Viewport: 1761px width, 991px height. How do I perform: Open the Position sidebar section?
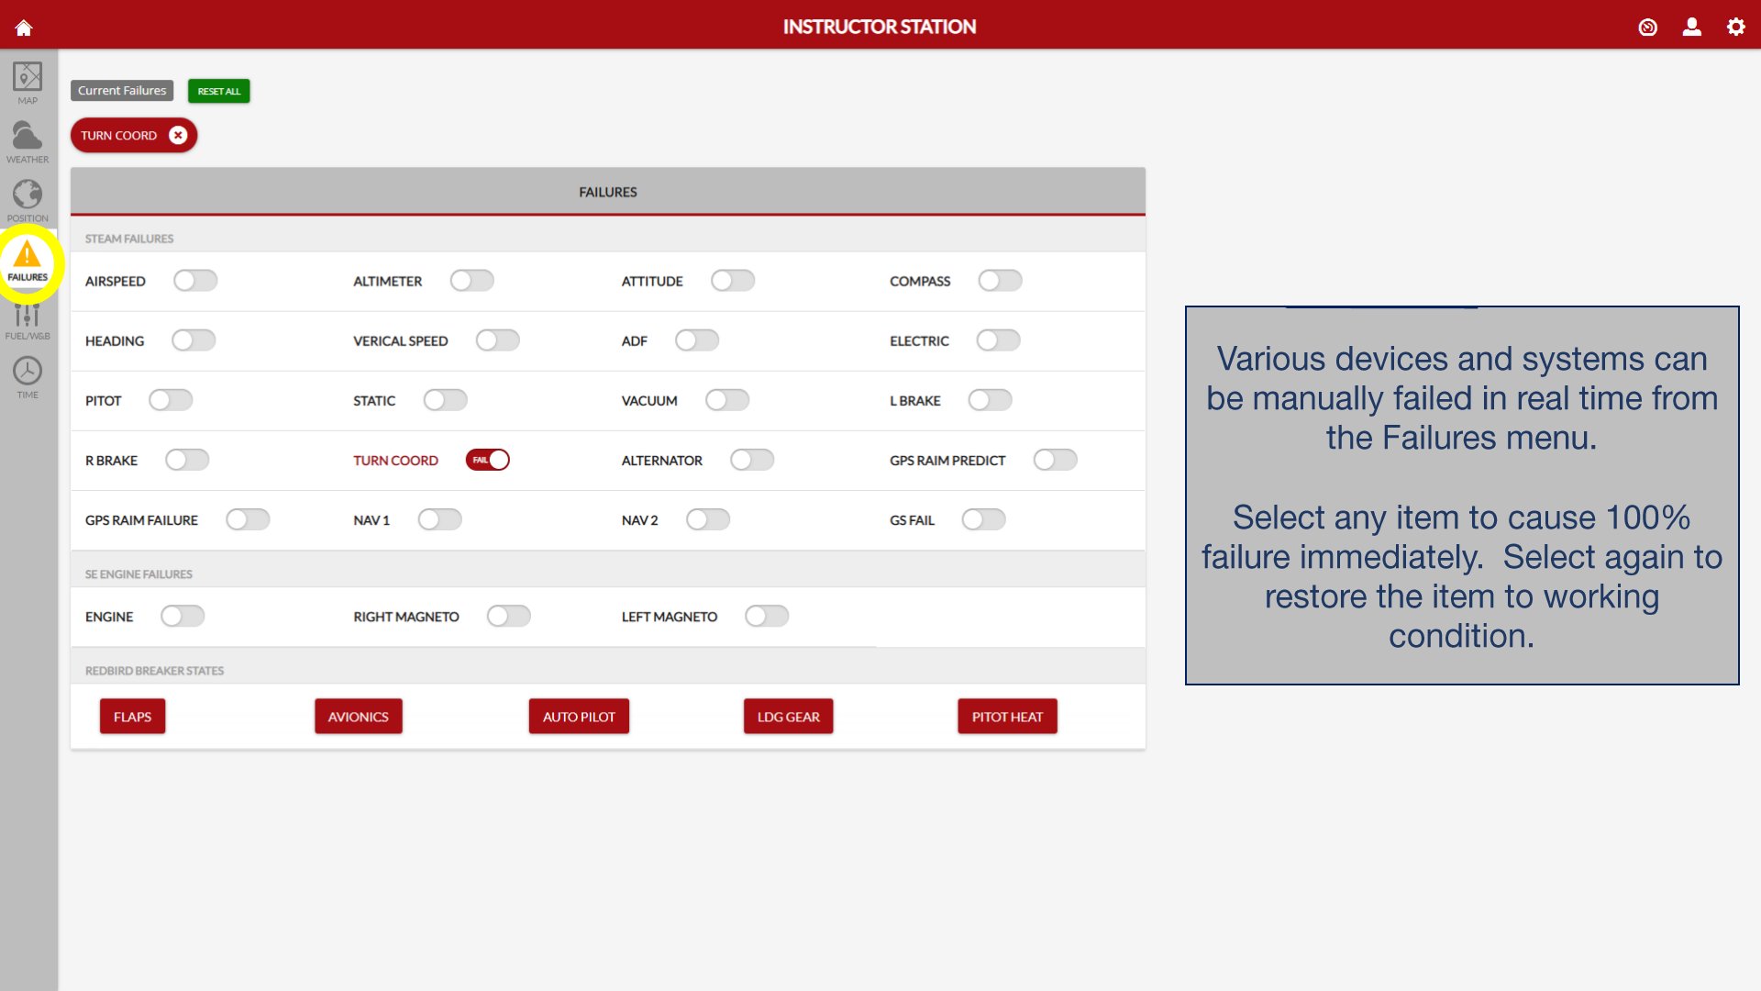click(x=28, y=200)
